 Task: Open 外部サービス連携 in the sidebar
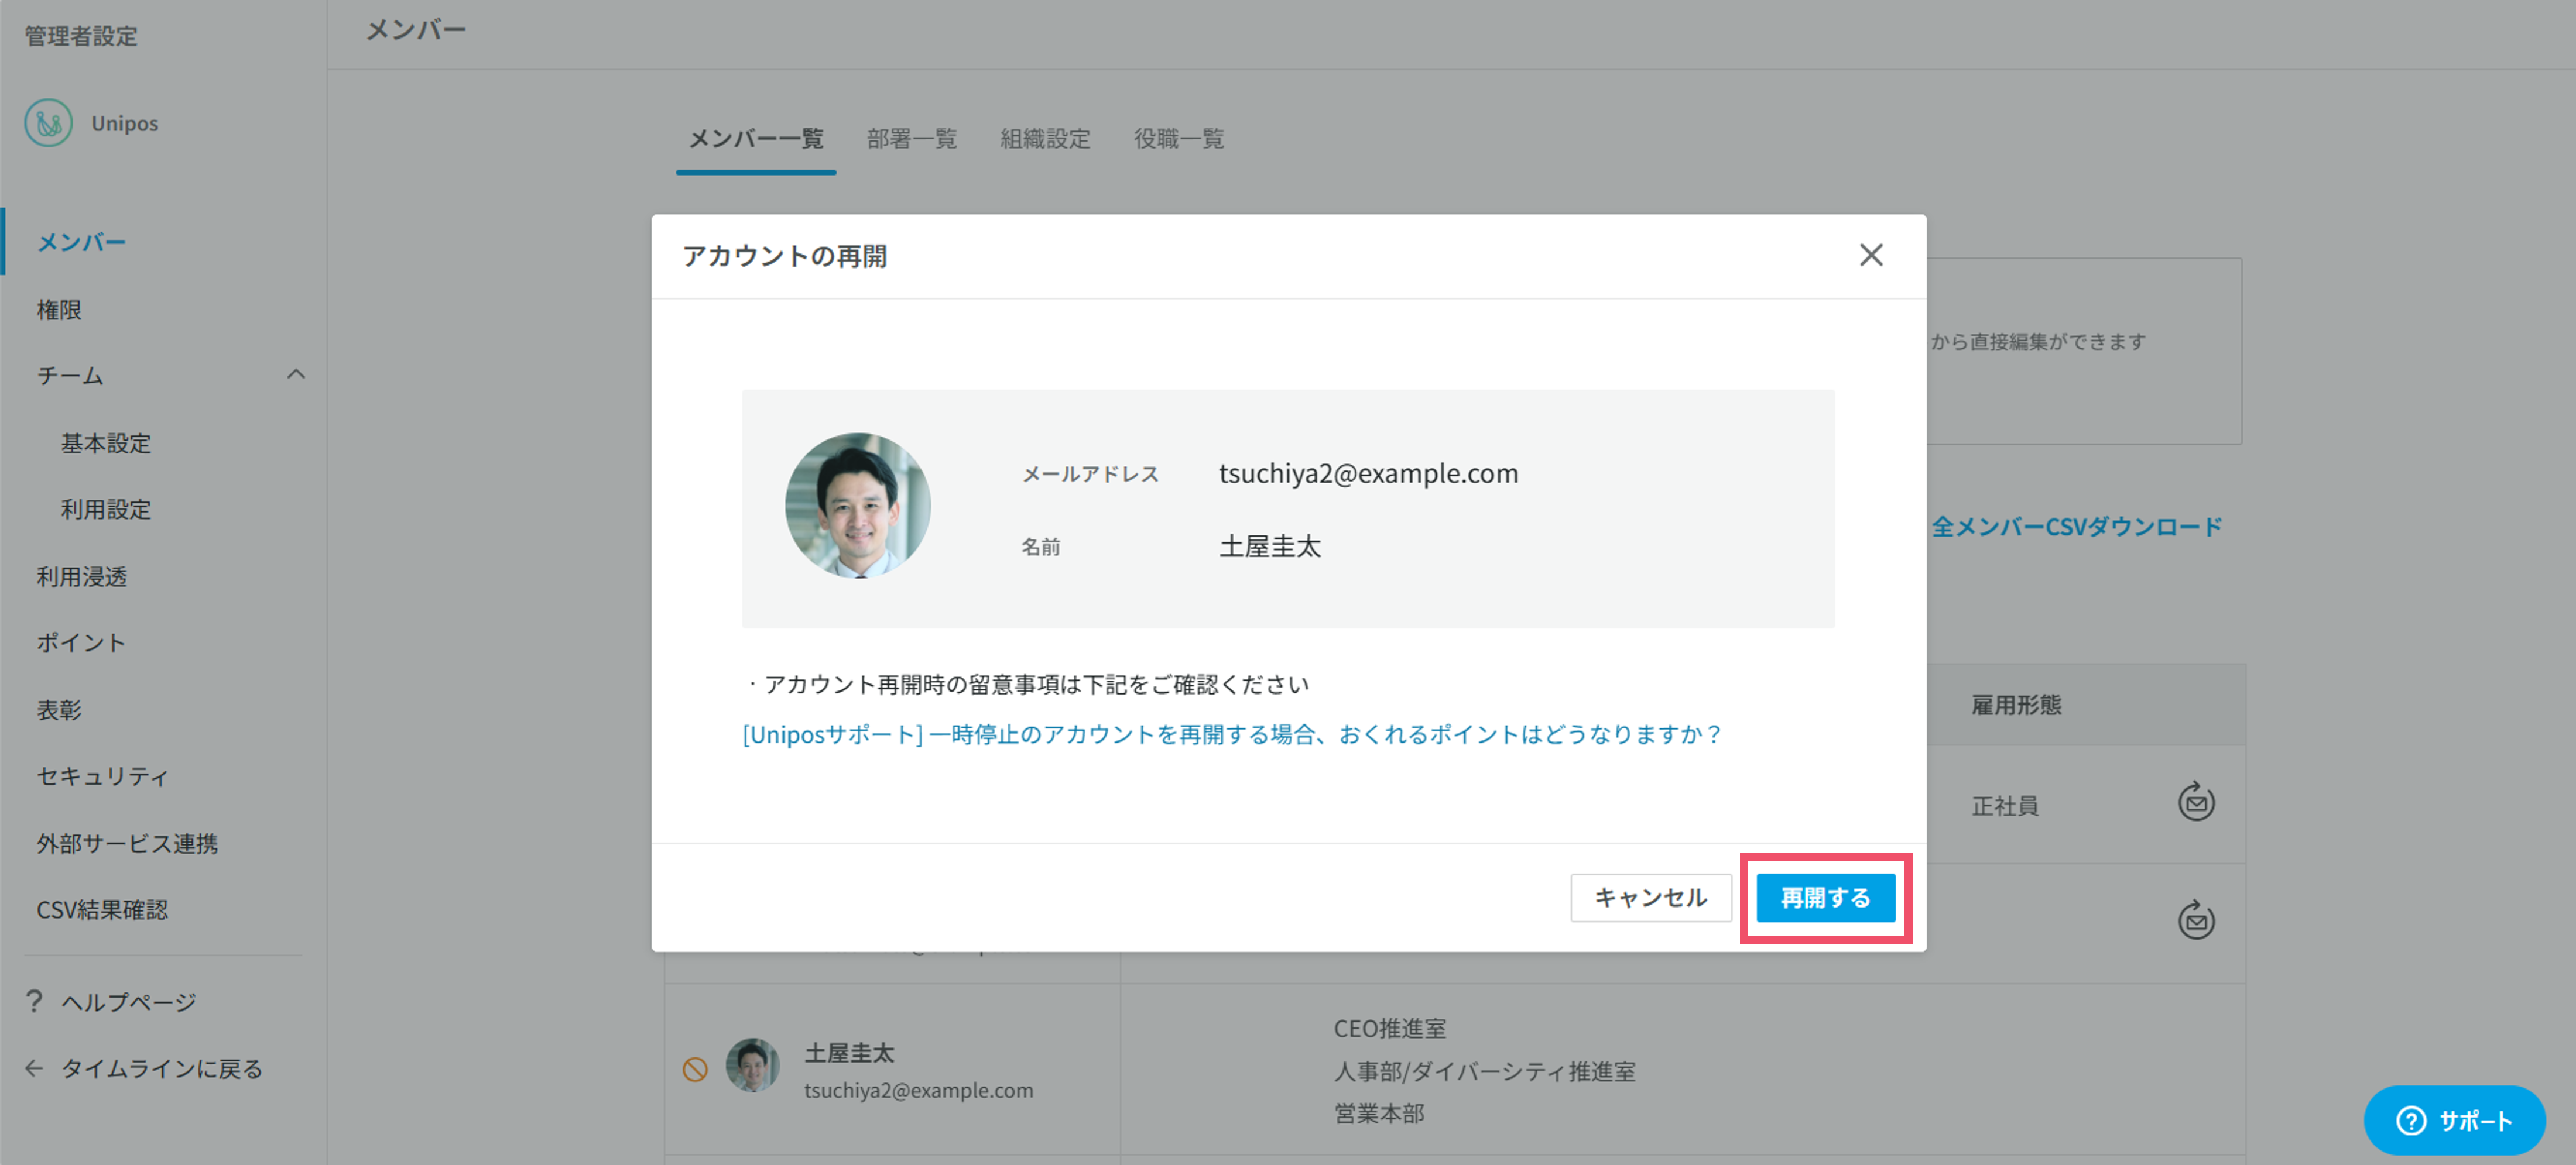coord(127,843)
